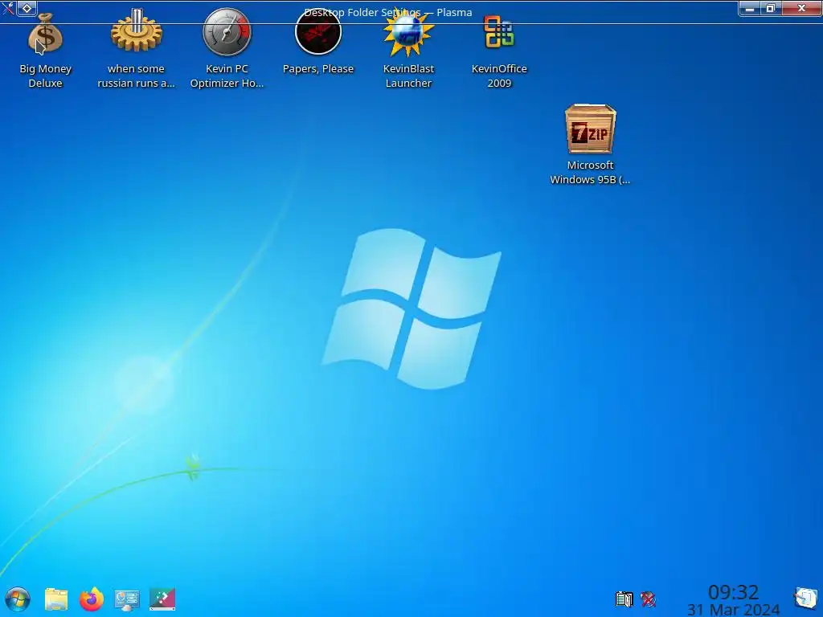The image size is (823, 617).
Task: Click the "KevinBlast Launcher" label text
Action: 408,76
